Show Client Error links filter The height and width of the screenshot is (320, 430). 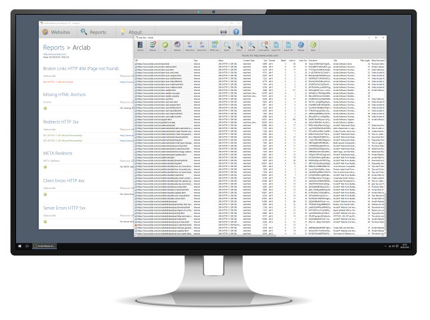(189, 45)
